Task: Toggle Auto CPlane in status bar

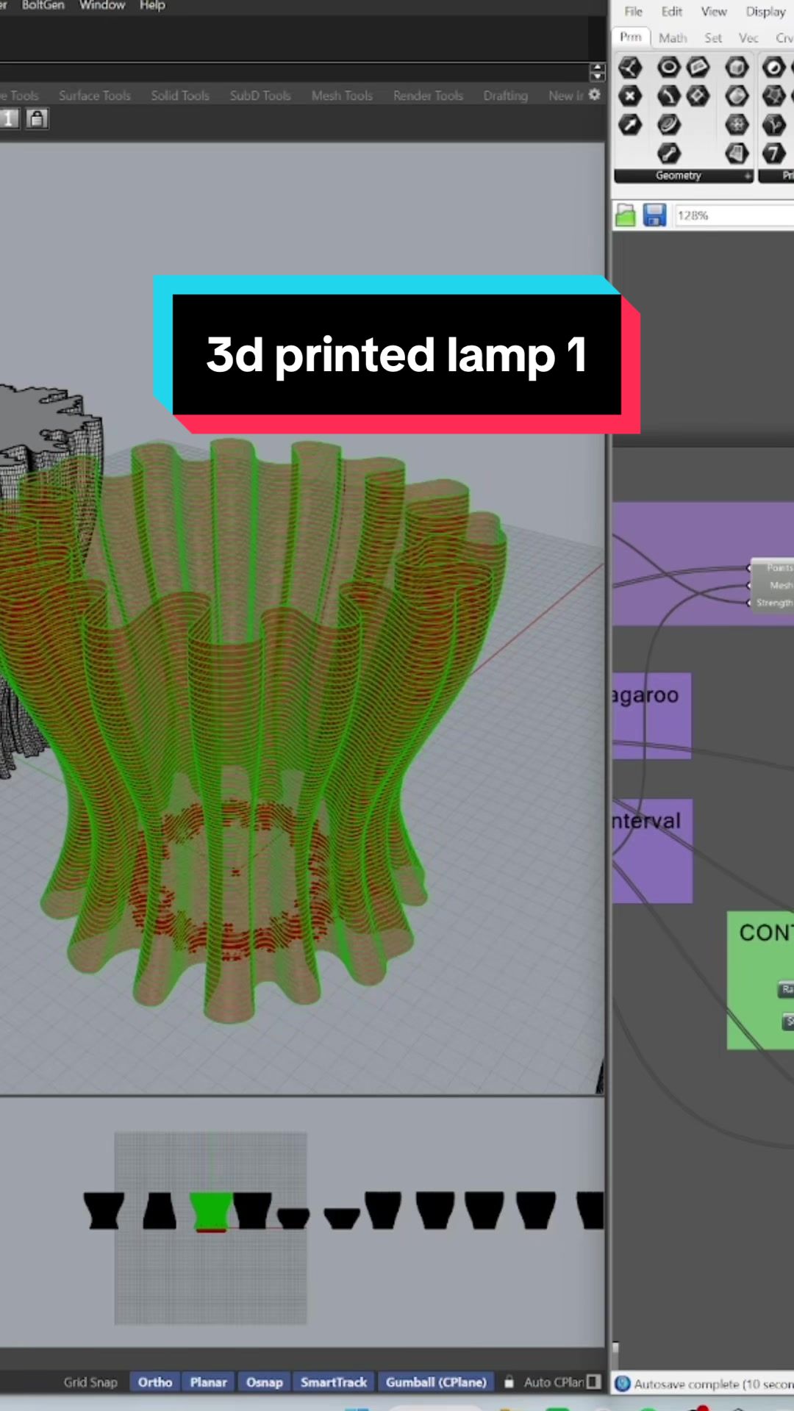Action: [554, 1382]
